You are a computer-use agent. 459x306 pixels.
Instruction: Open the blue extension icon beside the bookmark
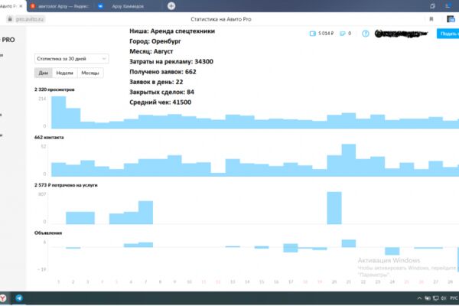pyautogui.click(x=451, y=19)
